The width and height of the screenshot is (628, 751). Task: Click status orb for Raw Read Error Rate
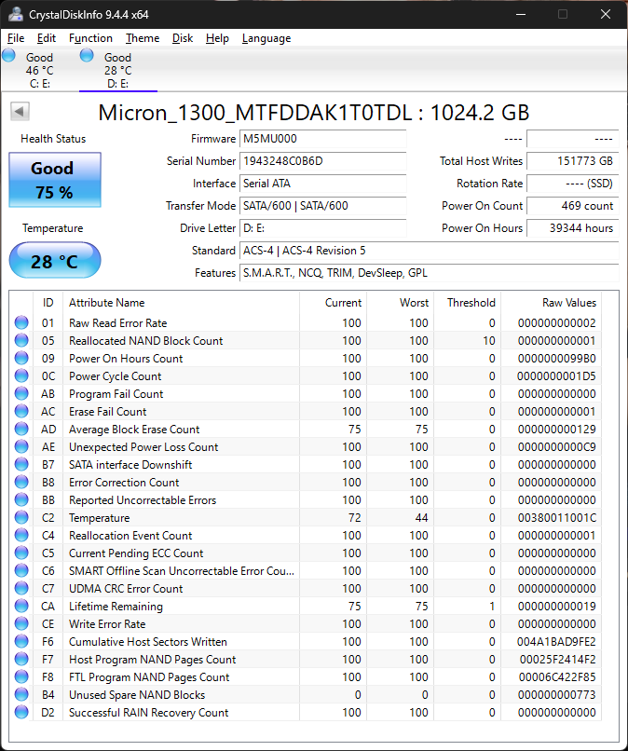(21, 323)
